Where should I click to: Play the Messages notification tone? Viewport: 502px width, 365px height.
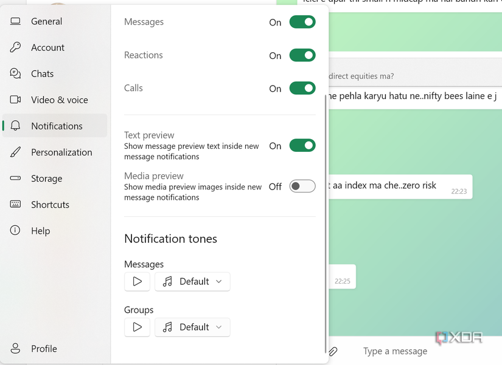[137, 282]
